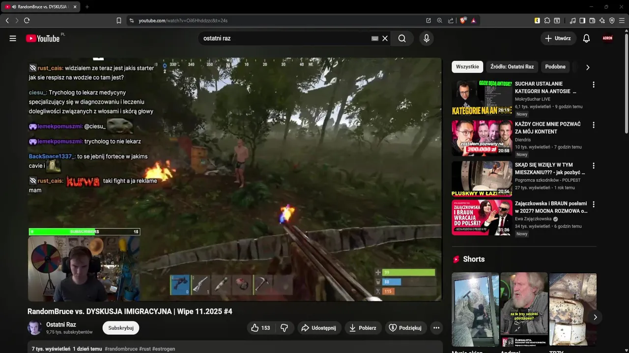Open the Zajączkowska i BRAUN posłami title
Viewport: 629px width, 353px height.
(x=551, y=207)
